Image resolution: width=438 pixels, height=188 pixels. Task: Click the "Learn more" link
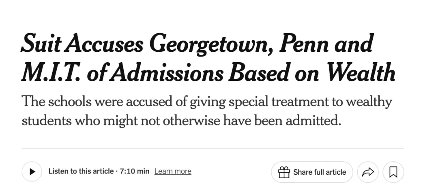173,171
